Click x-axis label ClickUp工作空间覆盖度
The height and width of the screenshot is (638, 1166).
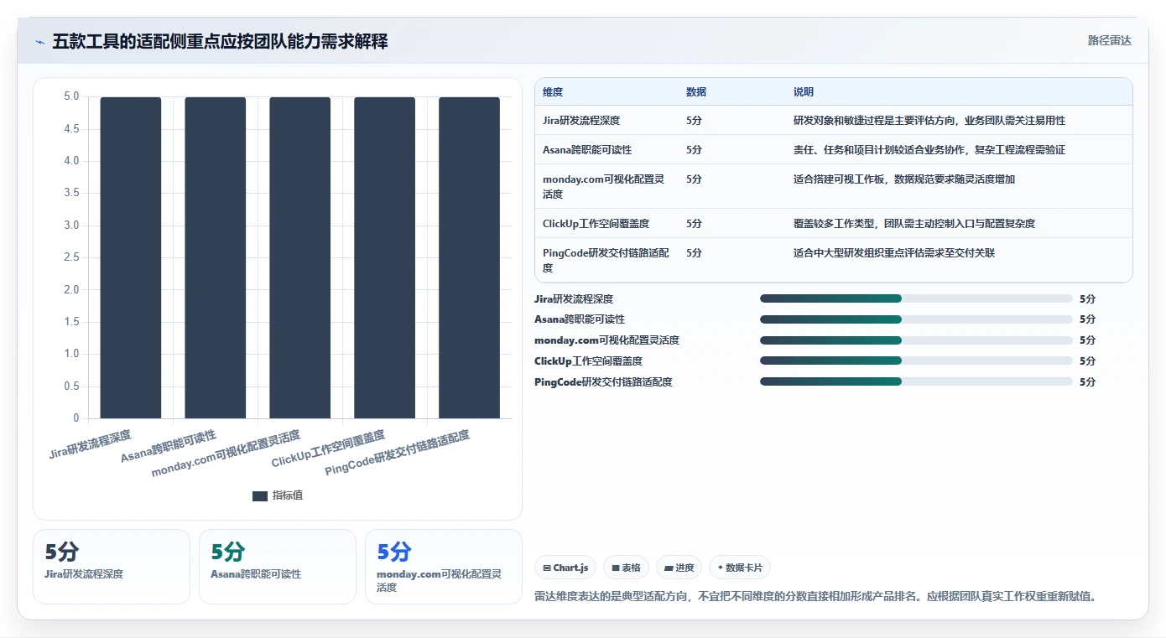(328, 449)
